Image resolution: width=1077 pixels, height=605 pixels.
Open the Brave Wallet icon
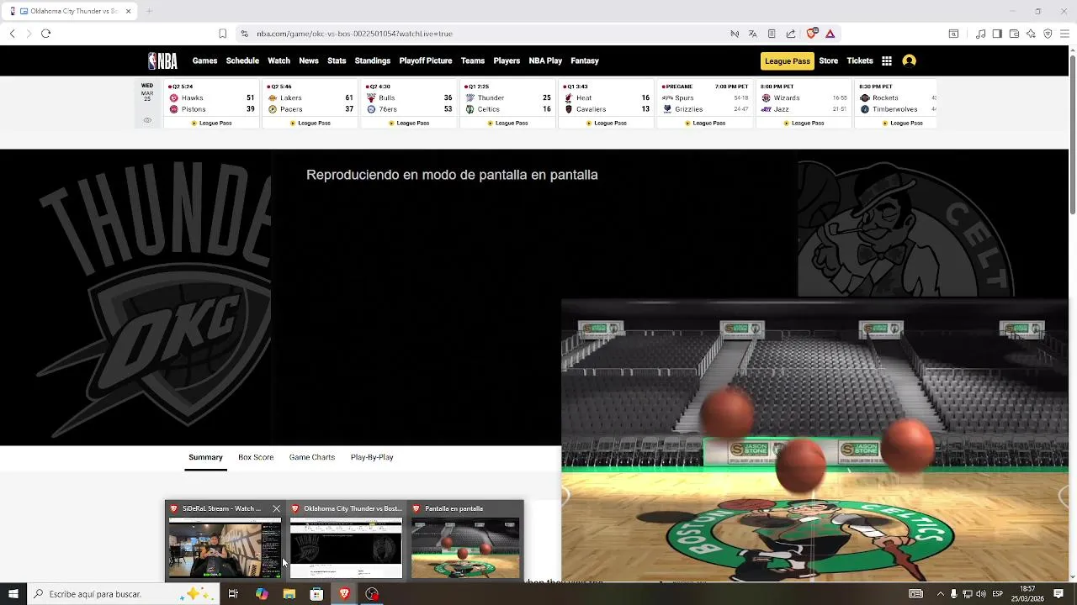pos(1014,34)
